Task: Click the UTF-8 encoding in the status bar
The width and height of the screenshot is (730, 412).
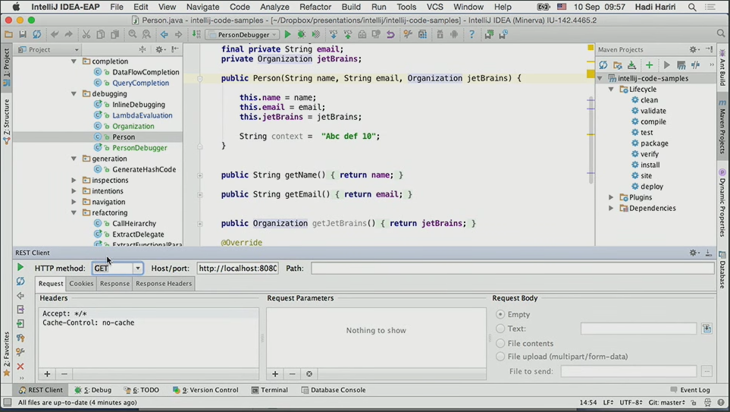Action: [x=631, y=403]
